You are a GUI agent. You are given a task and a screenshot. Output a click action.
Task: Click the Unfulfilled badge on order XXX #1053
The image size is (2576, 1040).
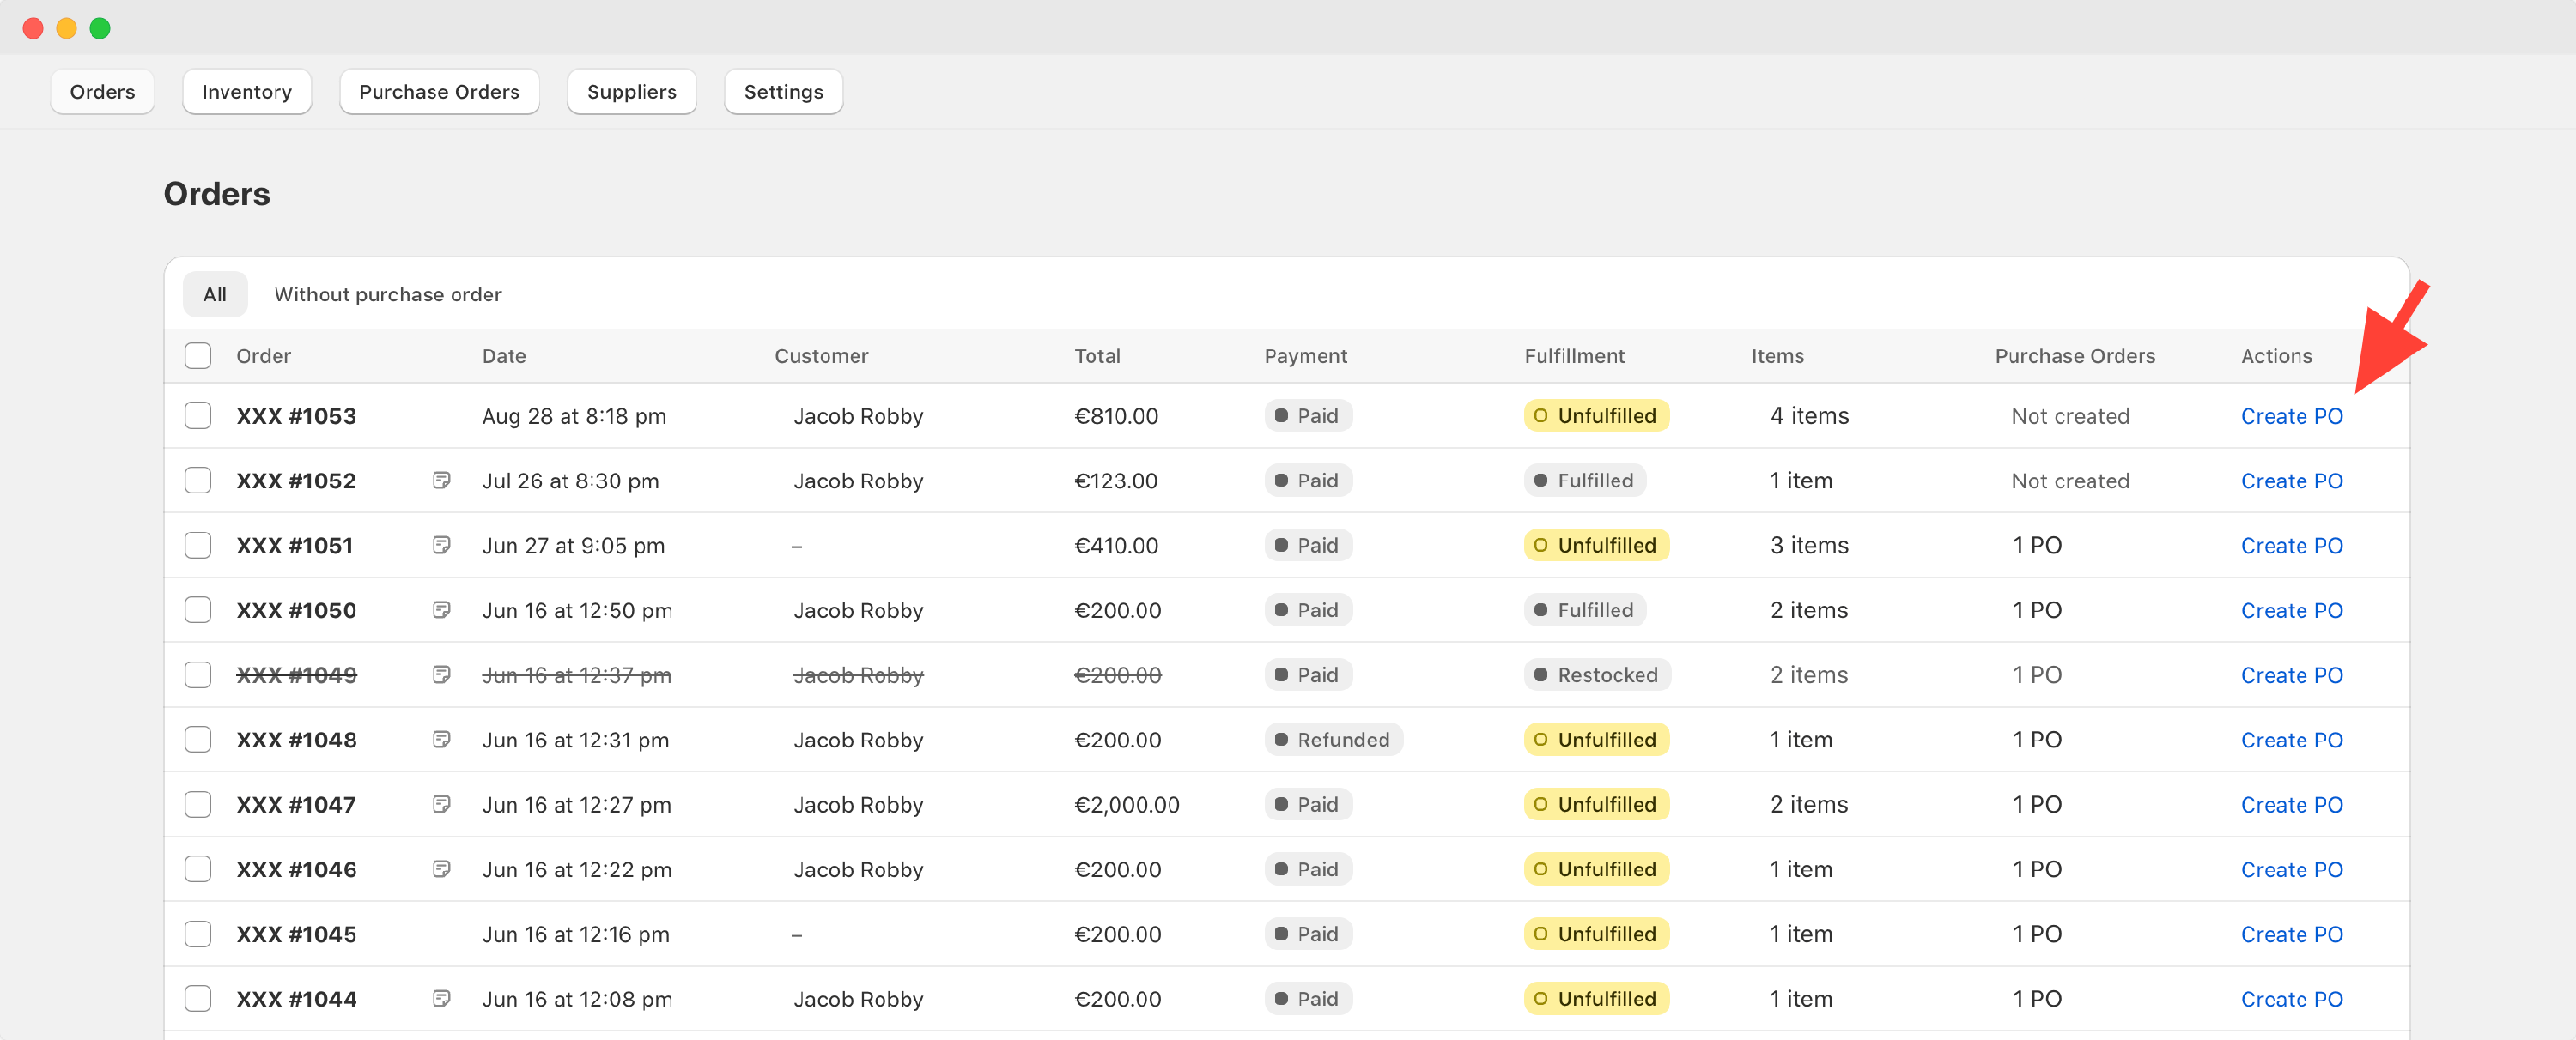click(x=1595, y=414)
